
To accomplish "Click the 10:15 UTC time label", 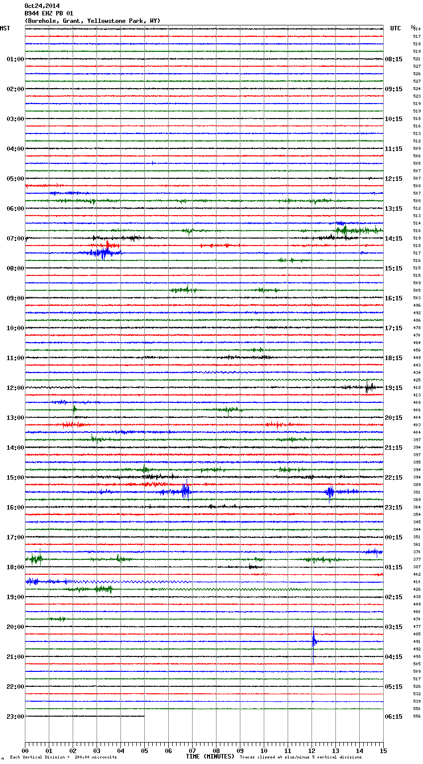I will click(394, 119).
